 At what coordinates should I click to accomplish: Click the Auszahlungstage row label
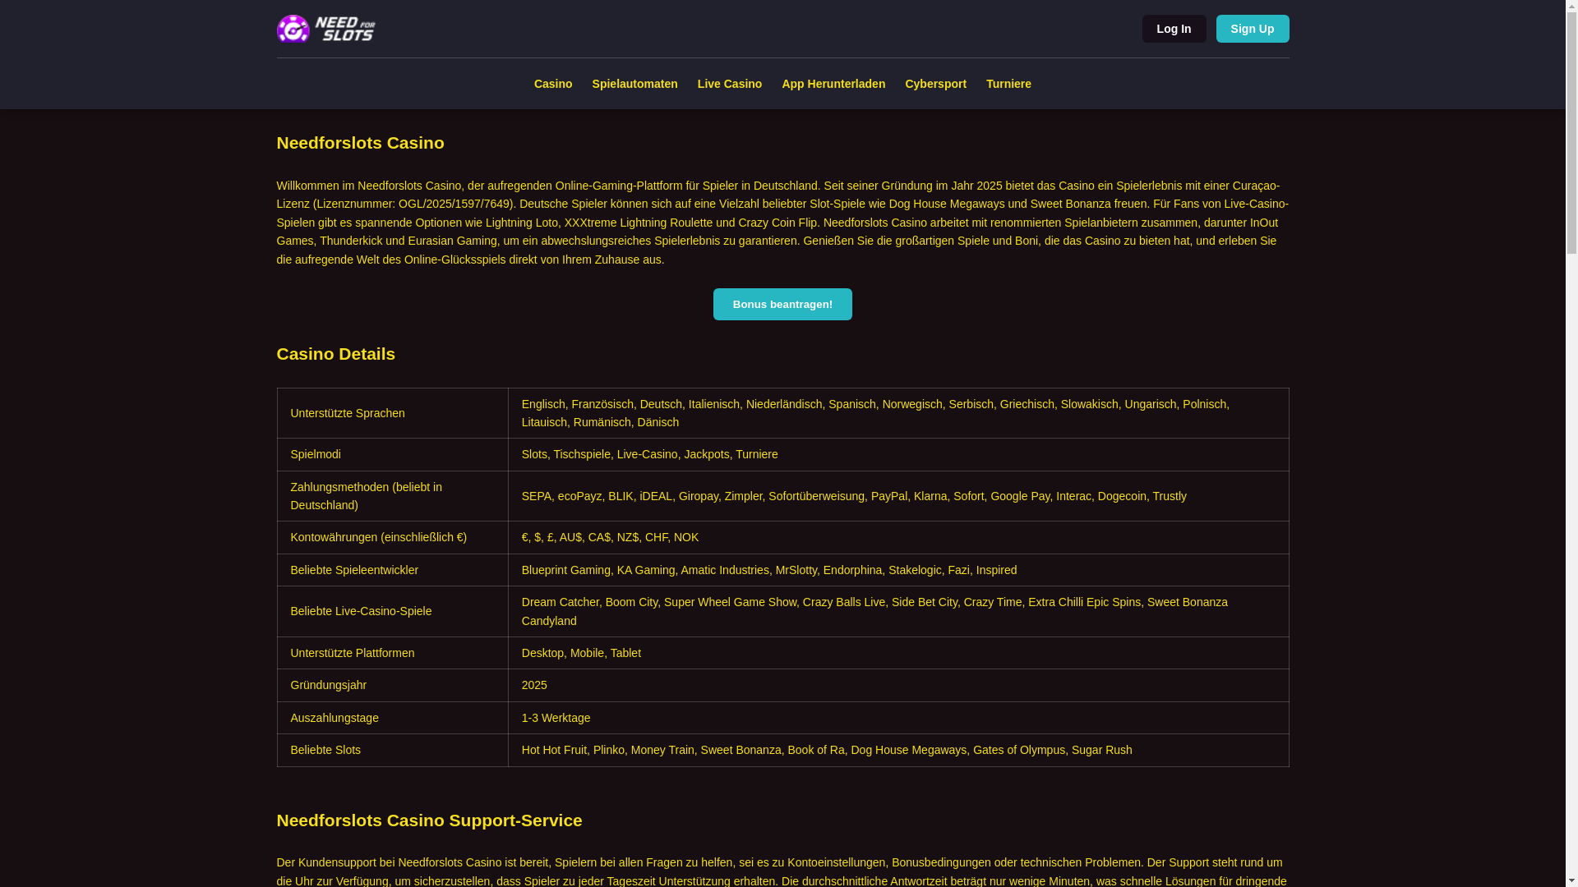click(x=335, y=718)
